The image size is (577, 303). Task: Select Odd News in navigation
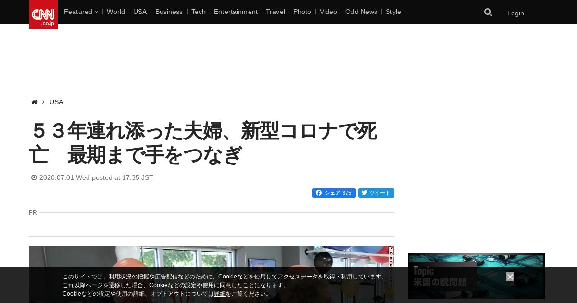(x=361, y=12)
